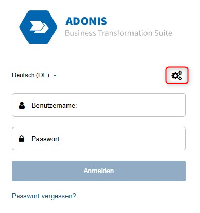Open the Passwort vergessen? link
200x213 pixels.
click(x=44, y=196)
